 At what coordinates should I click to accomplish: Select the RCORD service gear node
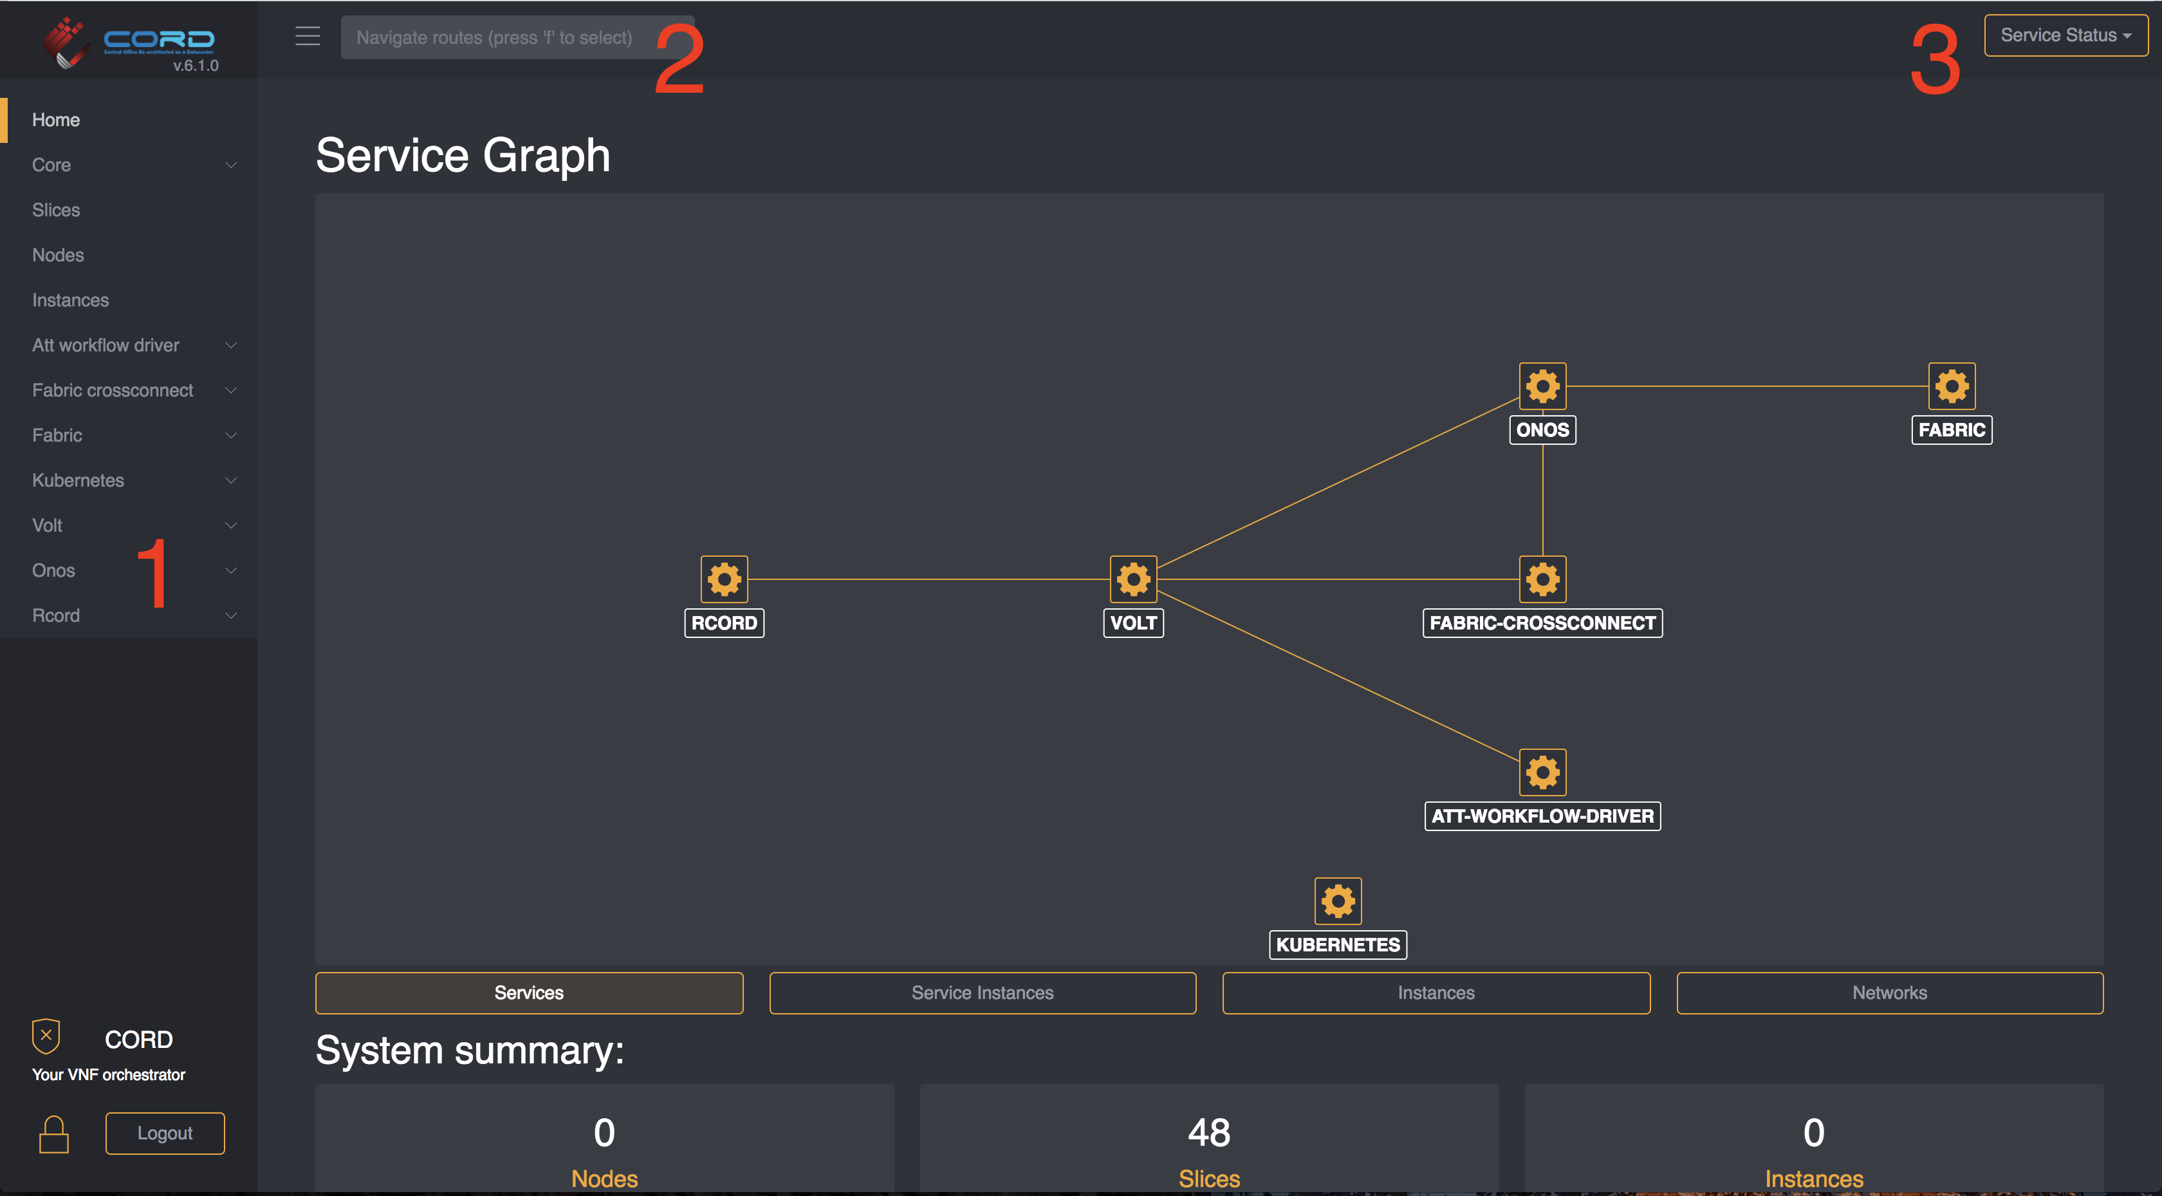(725, 579)
